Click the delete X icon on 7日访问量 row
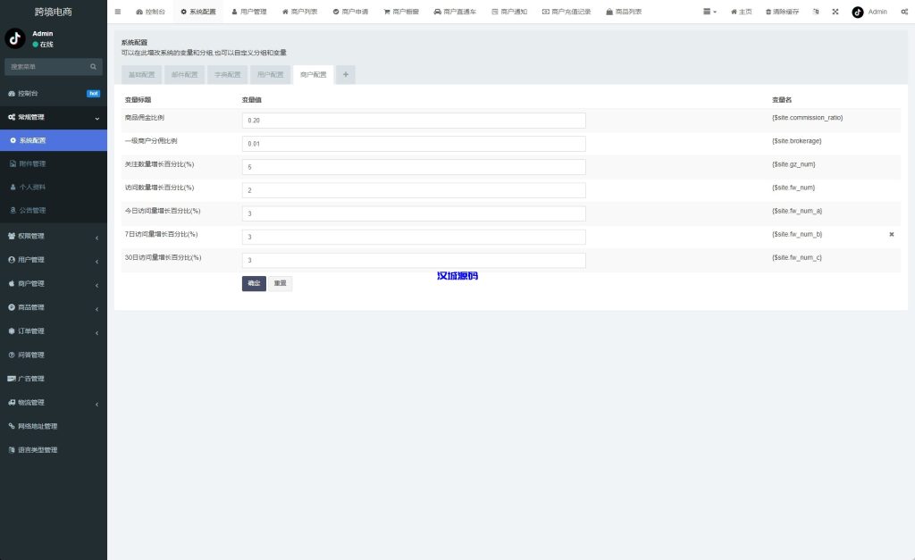The image size is (915, 560). click(891, 235)
